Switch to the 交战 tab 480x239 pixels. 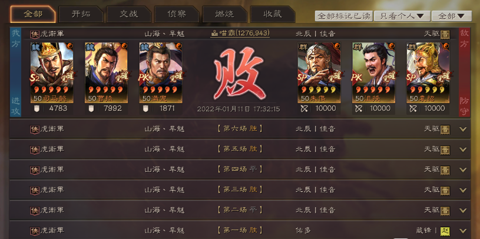point(129,14)
